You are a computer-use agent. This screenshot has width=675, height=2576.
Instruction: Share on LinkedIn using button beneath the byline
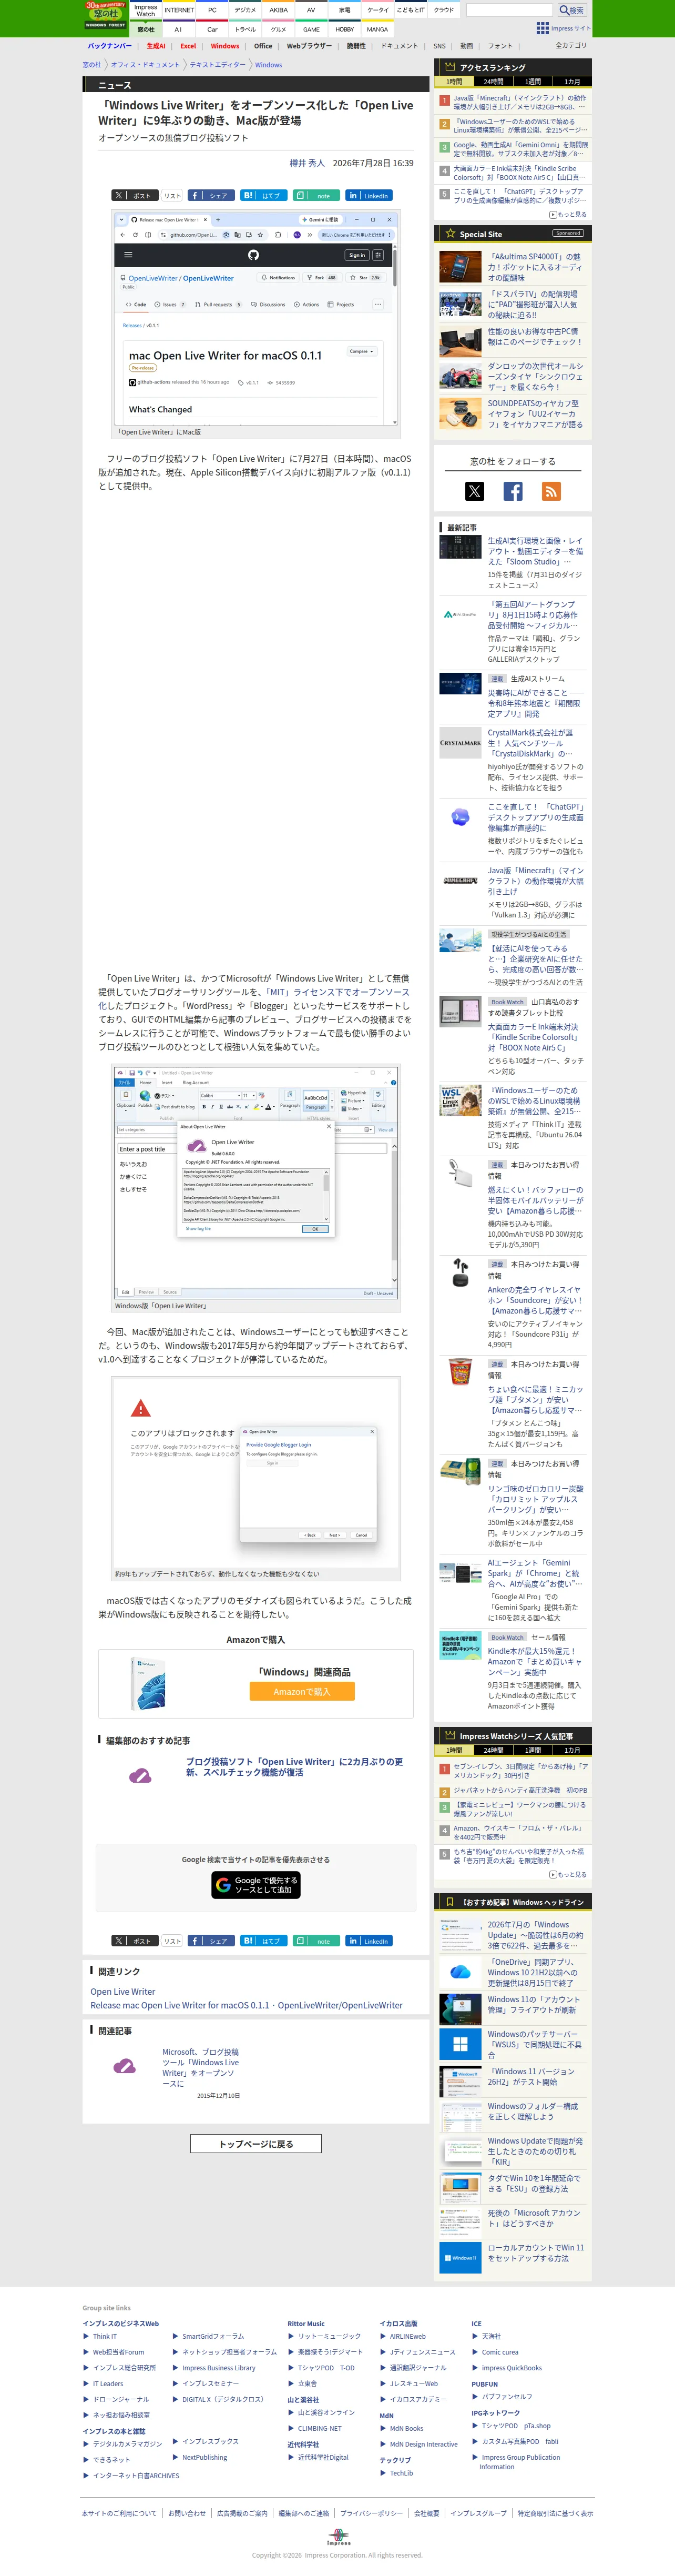(369, 195)
